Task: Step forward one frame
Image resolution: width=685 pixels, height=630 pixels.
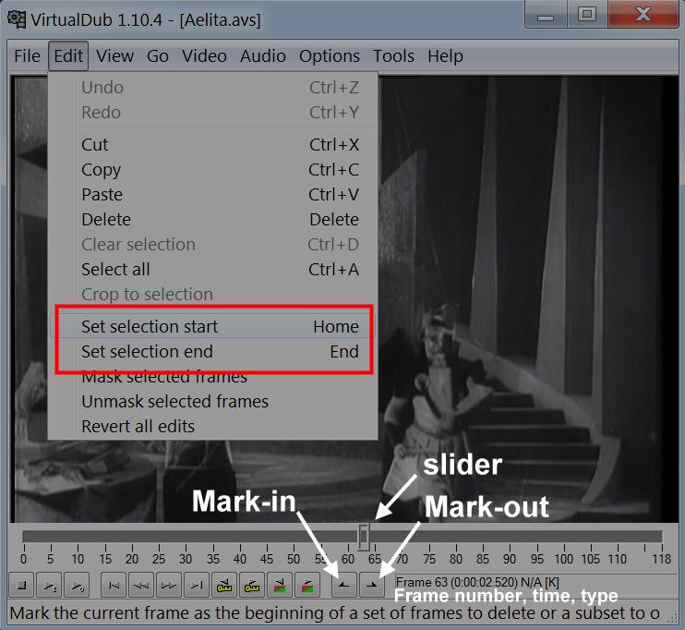Action: coord(169,585)
